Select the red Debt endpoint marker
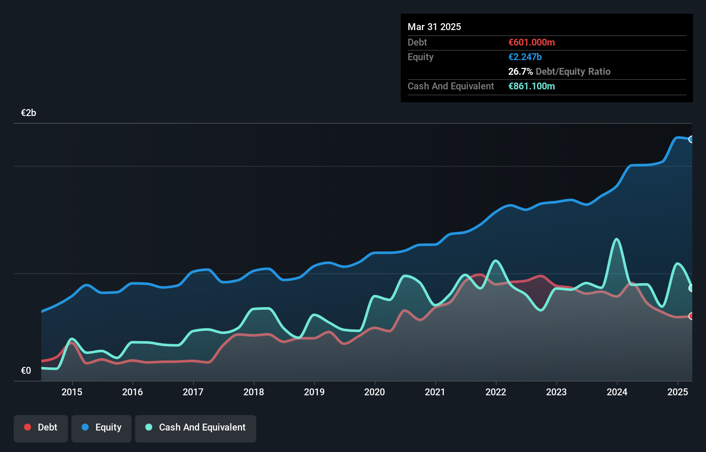The height and width of the screenshot is (452, 706). pos(691,316)
